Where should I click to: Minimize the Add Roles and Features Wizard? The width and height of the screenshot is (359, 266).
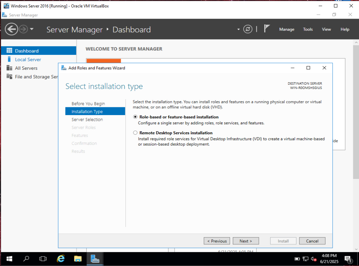tap(293, 68)
